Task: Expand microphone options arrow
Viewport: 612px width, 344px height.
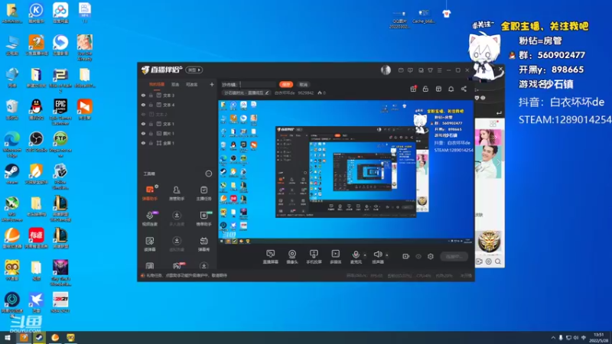Action: pos(365,255)
